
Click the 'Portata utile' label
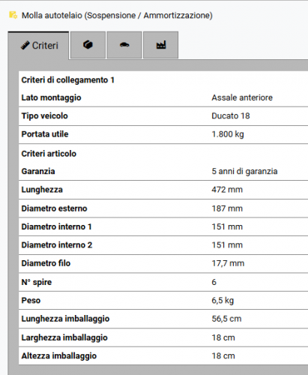click(x=45, y=134)
